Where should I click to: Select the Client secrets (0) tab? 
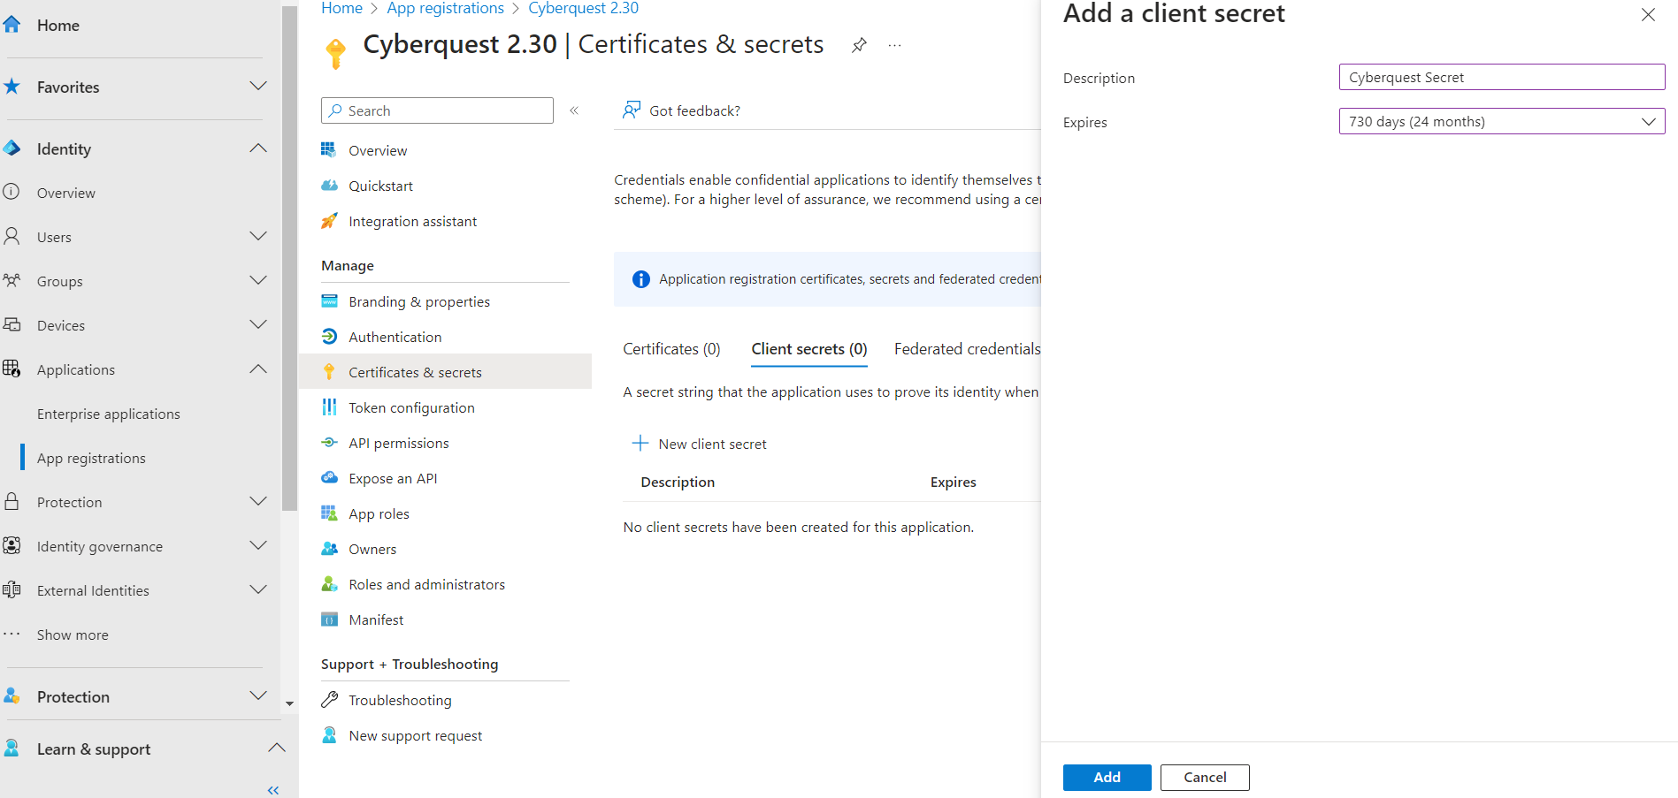click(809, 349)
